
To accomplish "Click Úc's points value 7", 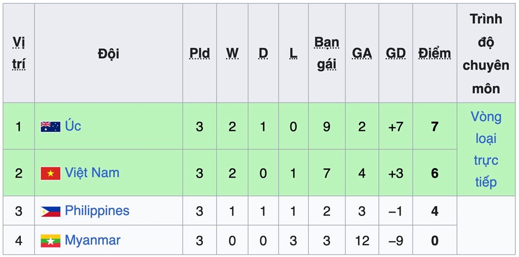I will tap(435, 127).
